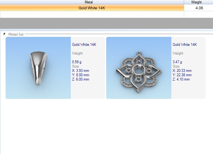Click the X: 20.33 mm dimension
Screen dimensions: 213x154
pyautogui.click(x=182, y=71)
